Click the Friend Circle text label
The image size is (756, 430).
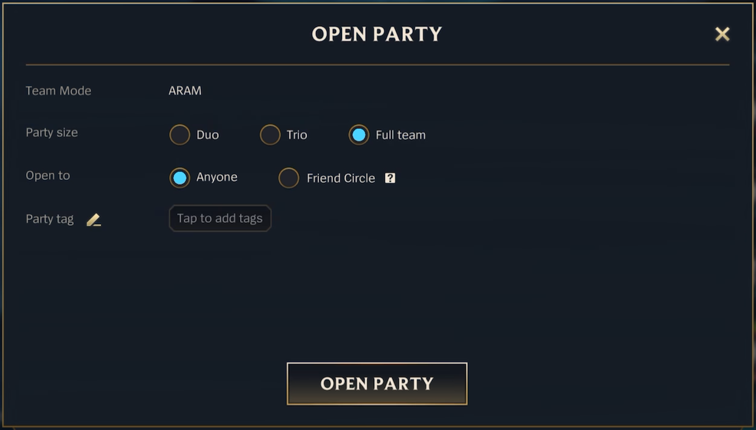(x=341, y=178)
